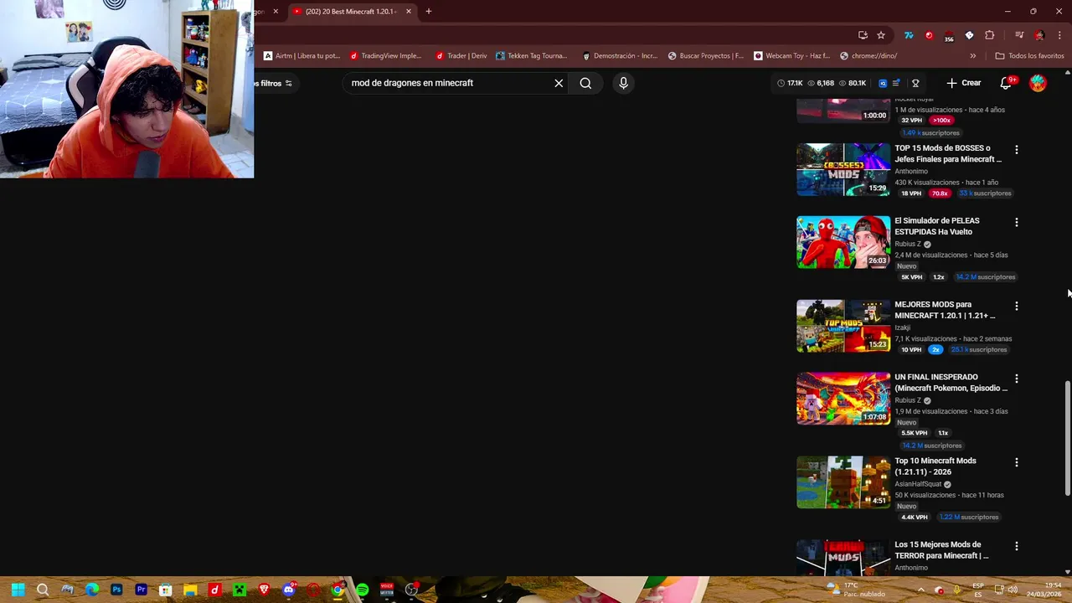This screenshot has width=1072, height=603.
Task: Open Discord from the taskbar
Action: (x=288, y=590)
